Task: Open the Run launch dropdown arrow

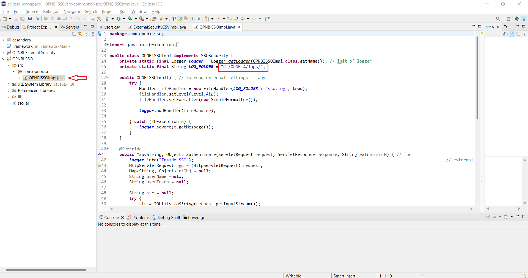Action: point(124,19)
